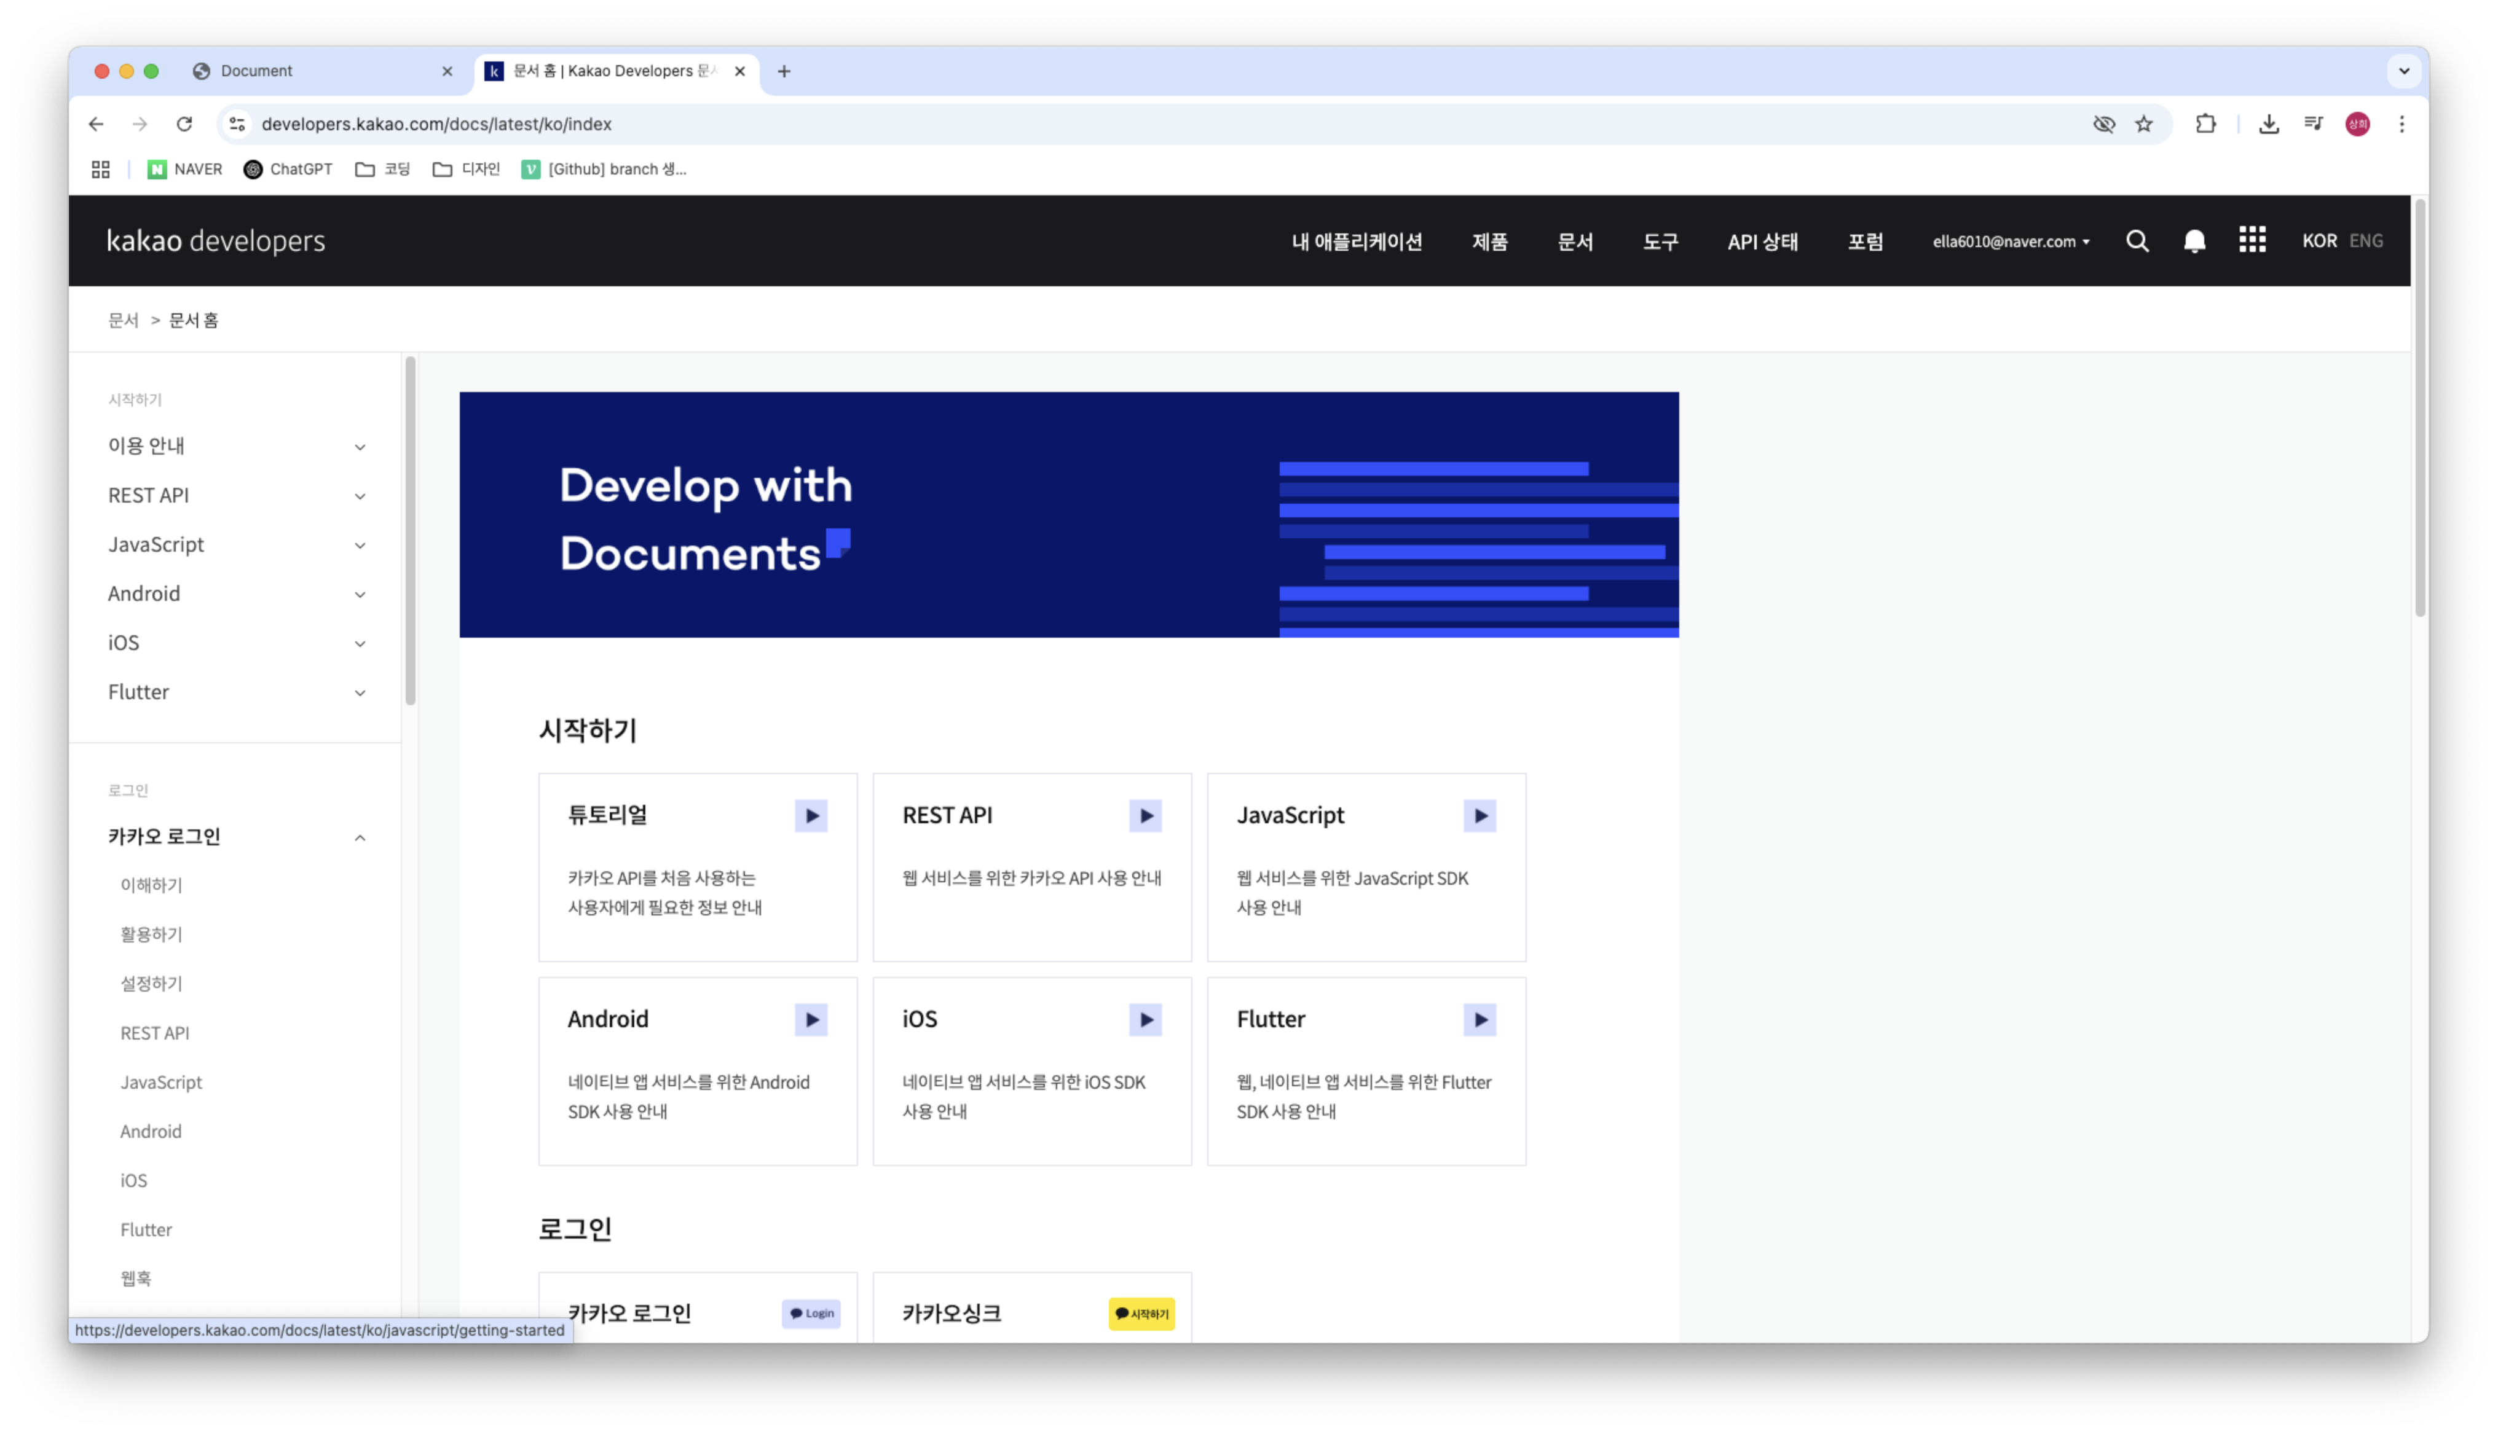Open 문서 in top navigation
2498x1434 pixels.
click(x=1575, y=241)
